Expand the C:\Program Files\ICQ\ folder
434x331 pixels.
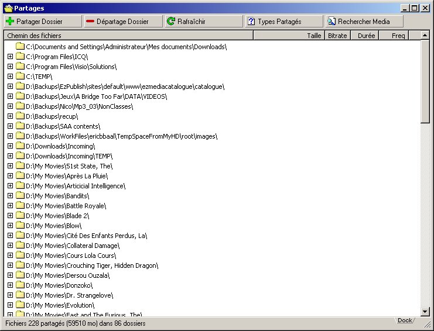pos(10,57)
